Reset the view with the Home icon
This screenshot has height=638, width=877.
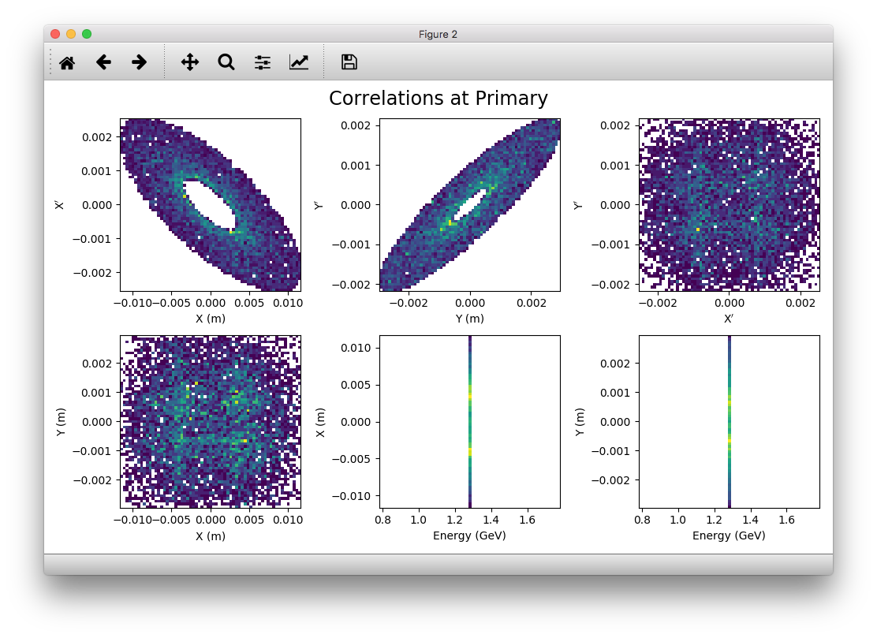(x=67, y=62)
